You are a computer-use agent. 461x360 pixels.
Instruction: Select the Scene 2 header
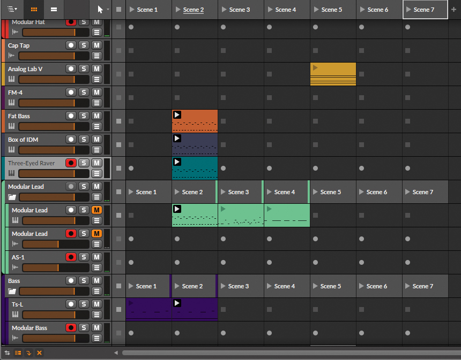(194, 9)
